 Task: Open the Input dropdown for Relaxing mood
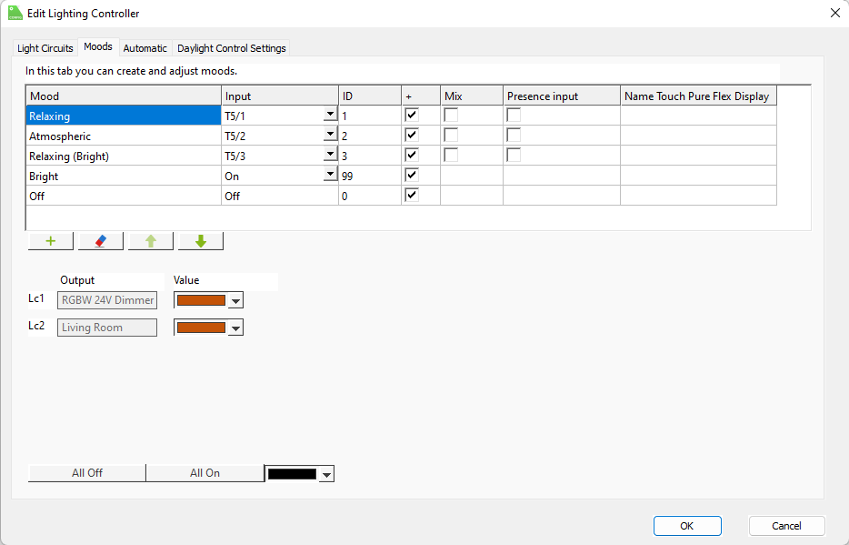(329, 116)
